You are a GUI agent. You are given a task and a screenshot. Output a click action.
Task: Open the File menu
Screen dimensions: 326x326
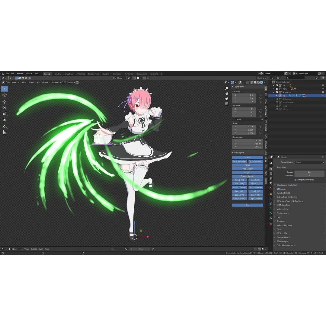tap(7, 74)
